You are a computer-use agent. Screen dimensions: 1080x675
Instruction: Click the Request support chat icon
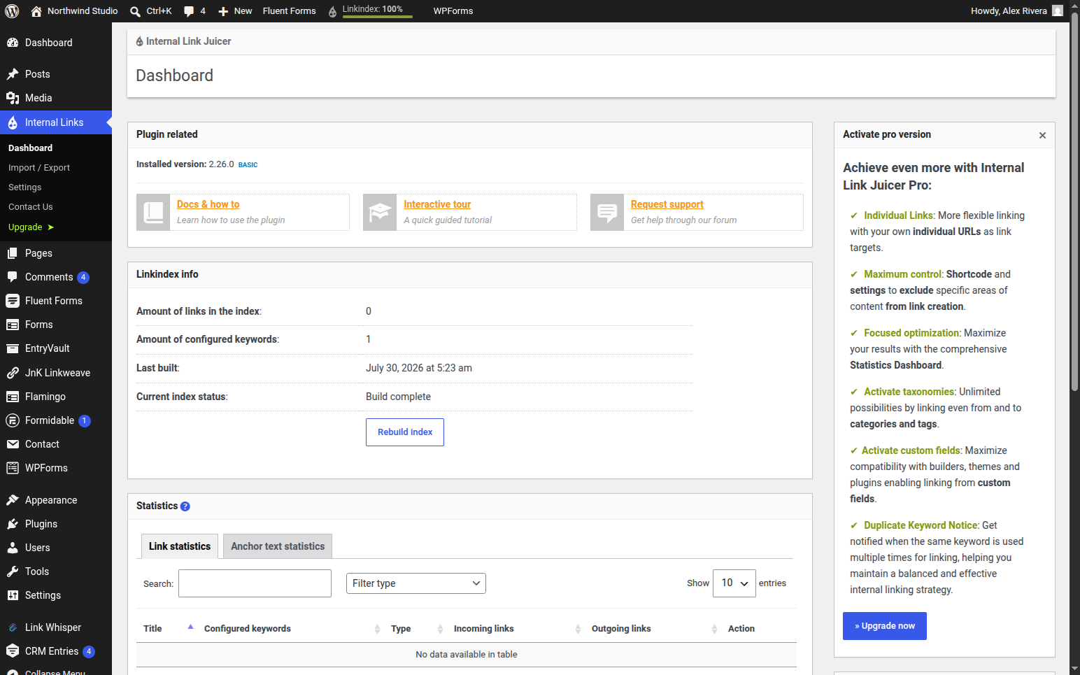coord(607,212)
